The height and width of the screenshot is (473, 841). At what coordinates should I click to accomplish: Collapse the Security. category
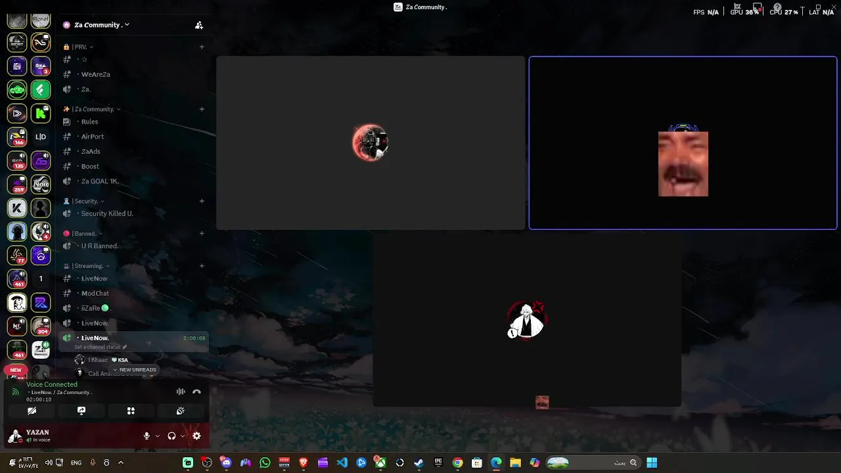click(x=83, y=201)
